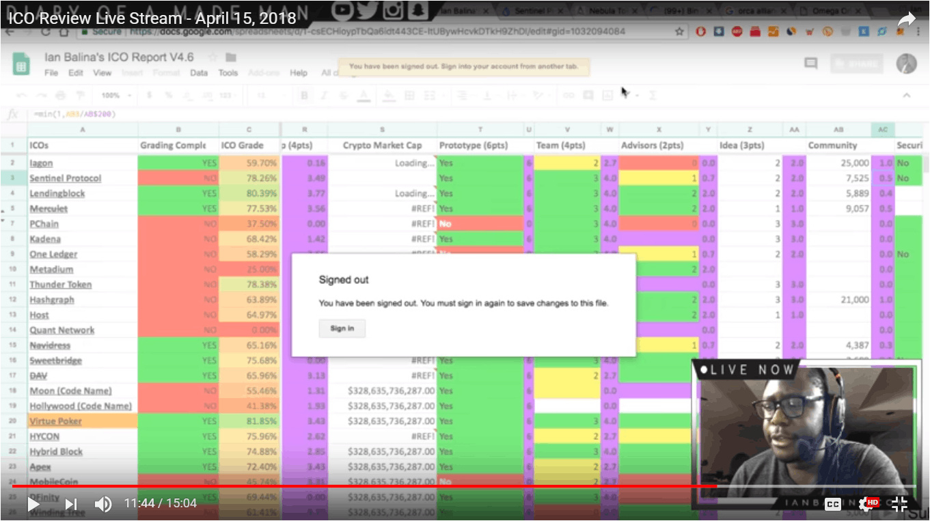Open the Data menu
Image resolution: width=930 pixels, height=521 pixels.
199,73
